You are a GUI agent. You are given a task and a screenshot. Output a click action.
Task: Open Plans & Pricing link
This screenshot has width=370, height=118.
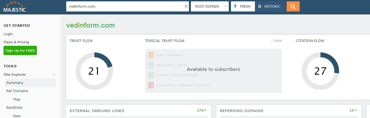(x=16, y=42)
